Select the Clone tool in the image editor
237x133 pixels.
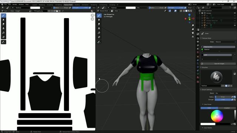3,28
